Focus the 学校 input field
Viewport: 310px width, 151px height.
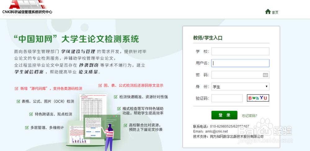click(x=240, y=51)
